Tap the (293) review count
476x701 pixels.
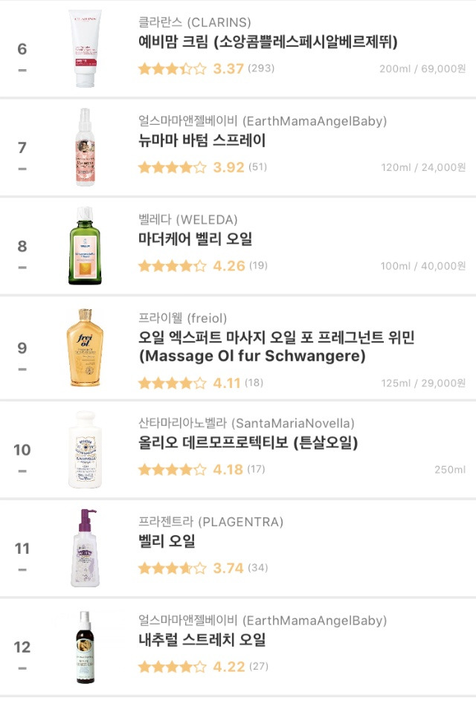[261, 68]
